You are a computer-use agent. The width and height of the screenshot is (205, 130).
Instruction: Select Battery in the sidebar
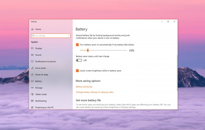coord(38,81)
